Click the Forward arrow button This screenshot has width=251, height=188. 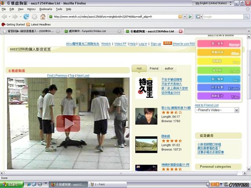click(15, 16)
